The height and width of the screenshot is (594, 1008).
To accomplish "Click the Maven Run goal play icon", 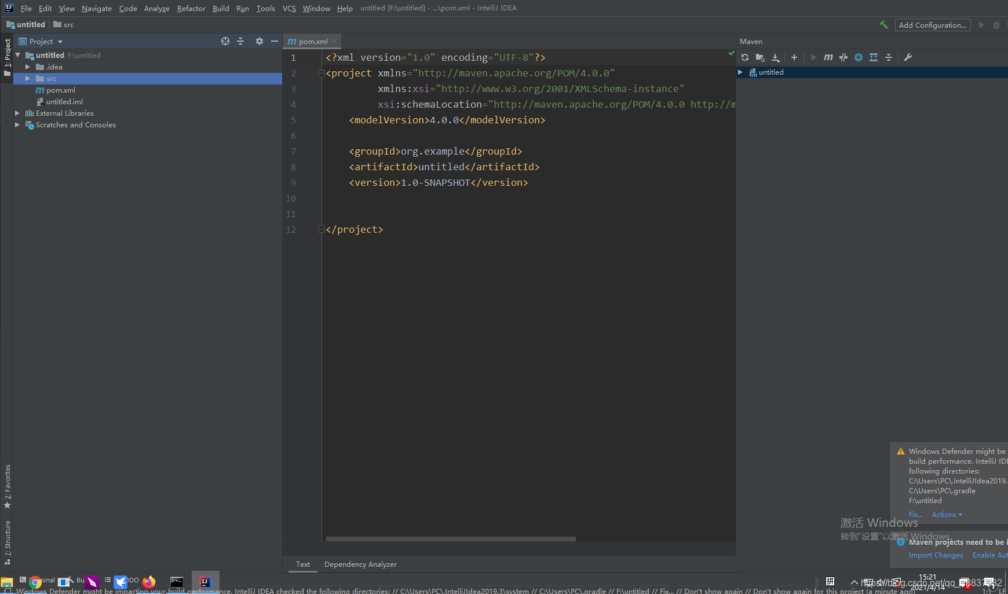I will [813, 57].
